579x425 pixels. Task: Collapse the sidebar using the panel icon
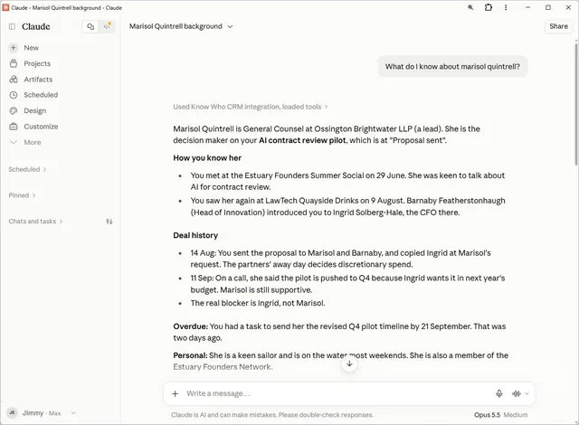click(x=12, y=26)
